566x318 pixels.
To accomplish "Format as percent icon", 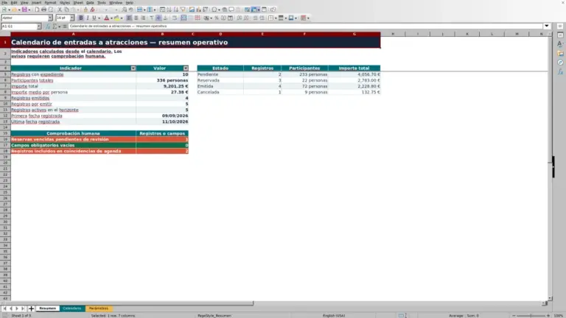I will point(217,18).
